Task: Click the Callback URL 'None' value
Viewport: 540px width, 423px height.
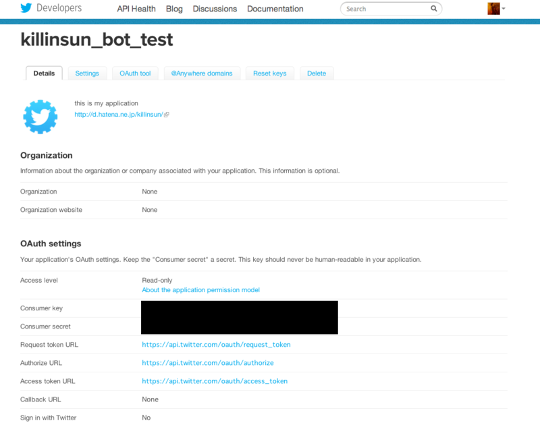Action: pyautogui.click(x=150, y=399)
